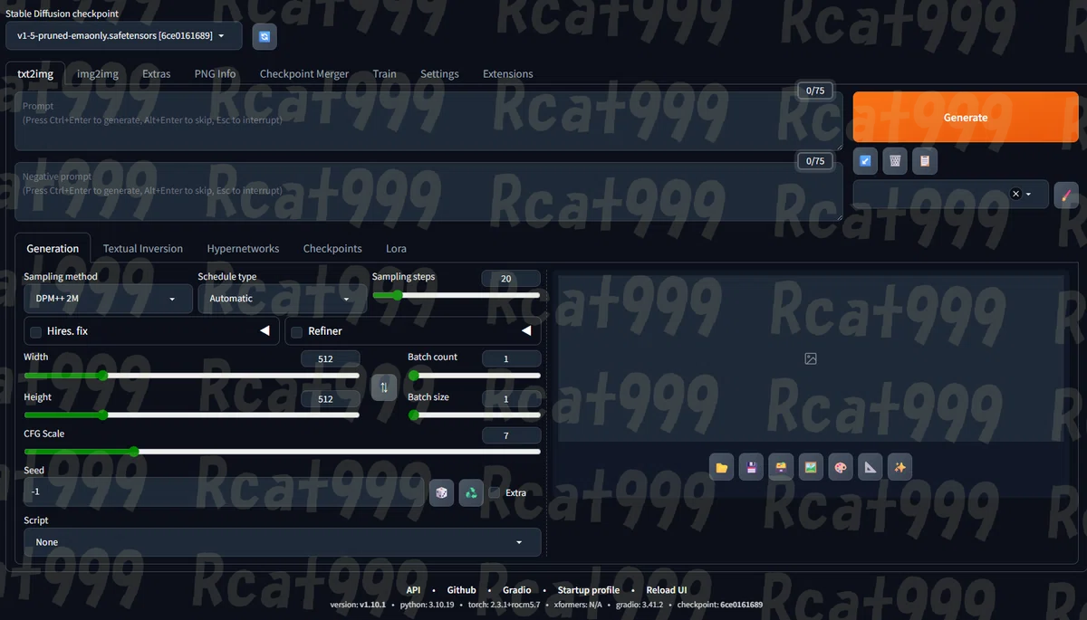The image size is (1087, 620).
Task: Open the Startup profile link
Action: coord(589,590)
